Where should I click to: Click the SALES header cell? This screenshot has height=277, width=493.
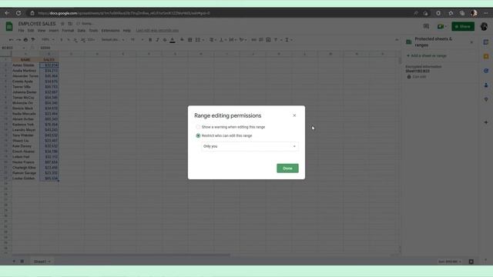point(49,60)
